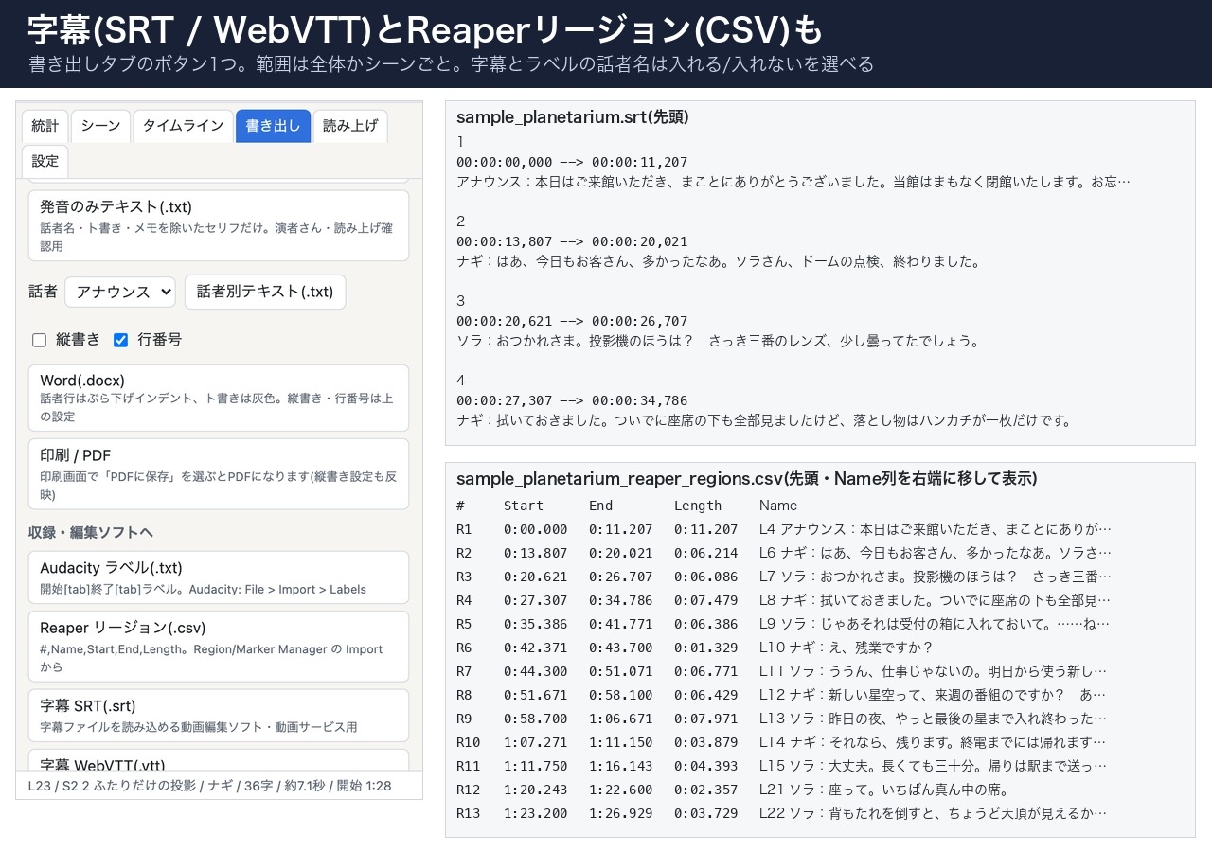The width and height of the screenshot is (1212, 852).
Task: Click the sample_planetarium.srt(先頭) heading
Action: 573,117
